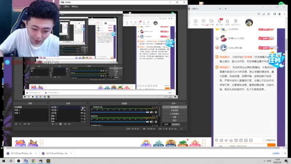
Task: Toggle lock of 浏览器 2 source
Action: click(85, 110)
